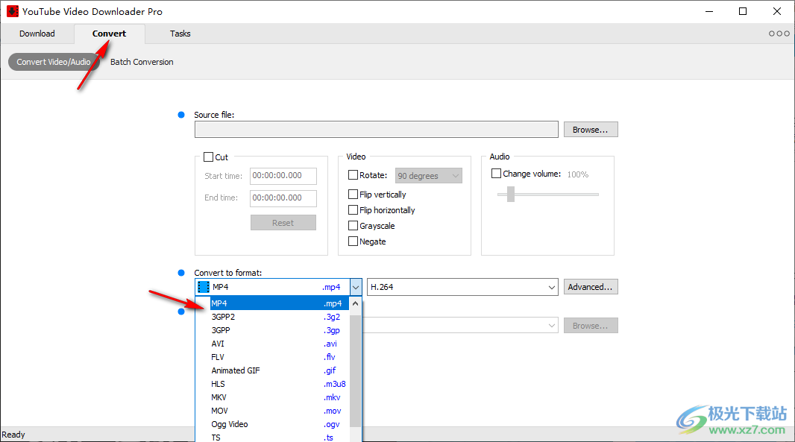Choose 3GPP .3gp format
Screen dimensions: 795x442
click(280, 330)
